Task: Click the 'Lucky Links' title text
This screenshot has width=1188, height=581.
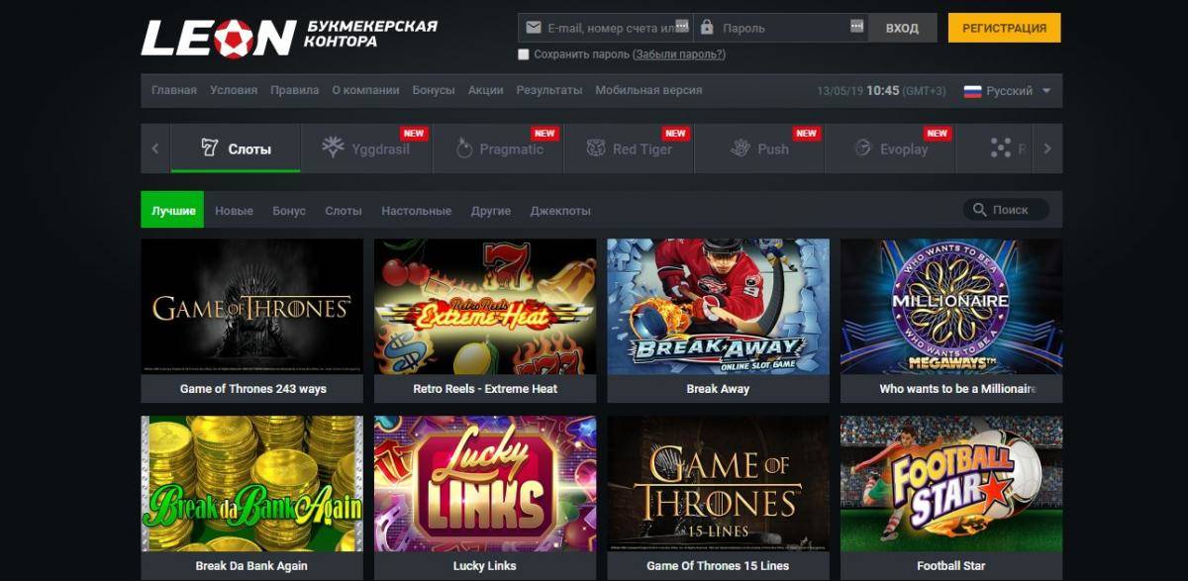Action: (485, 566)
